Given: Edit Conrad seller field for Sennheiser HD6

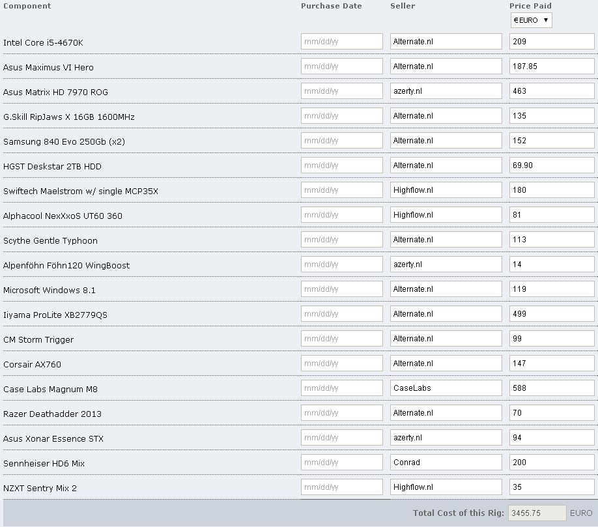Looking at the screenshot, I should (x=446, y=463).
